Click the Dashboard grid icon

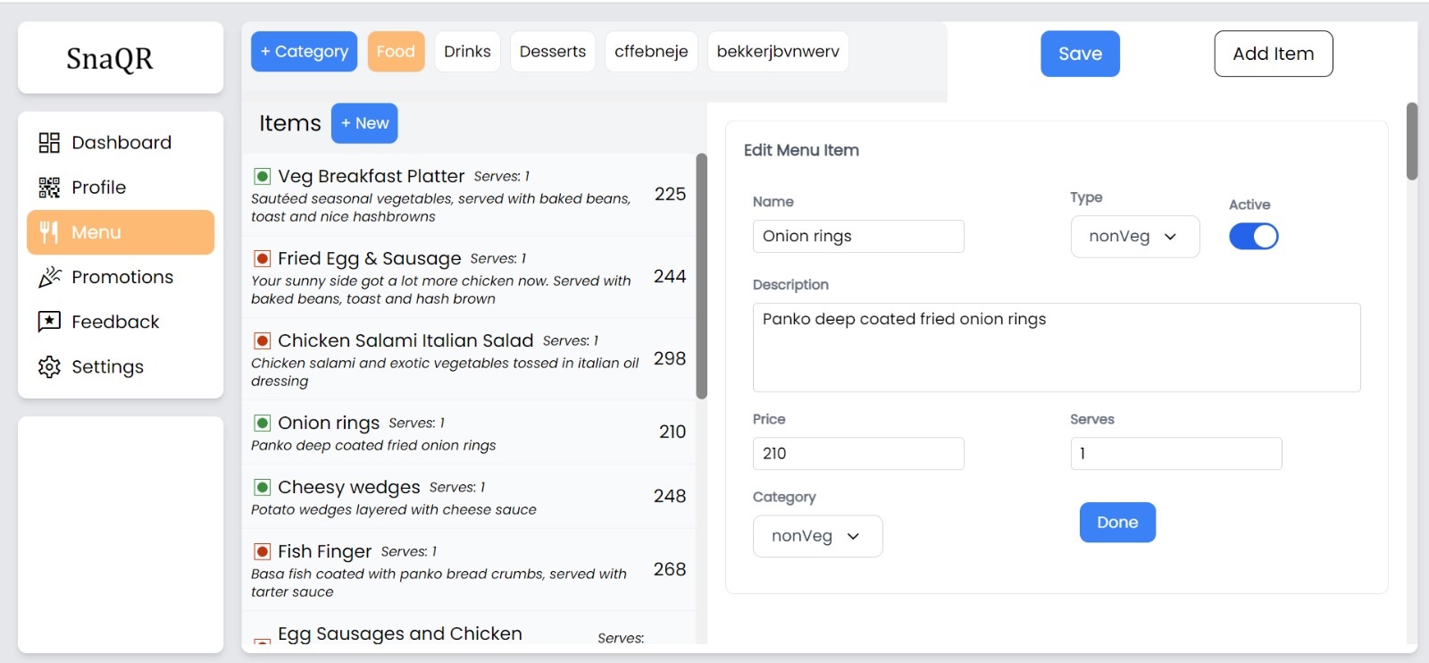pos(49,143)
